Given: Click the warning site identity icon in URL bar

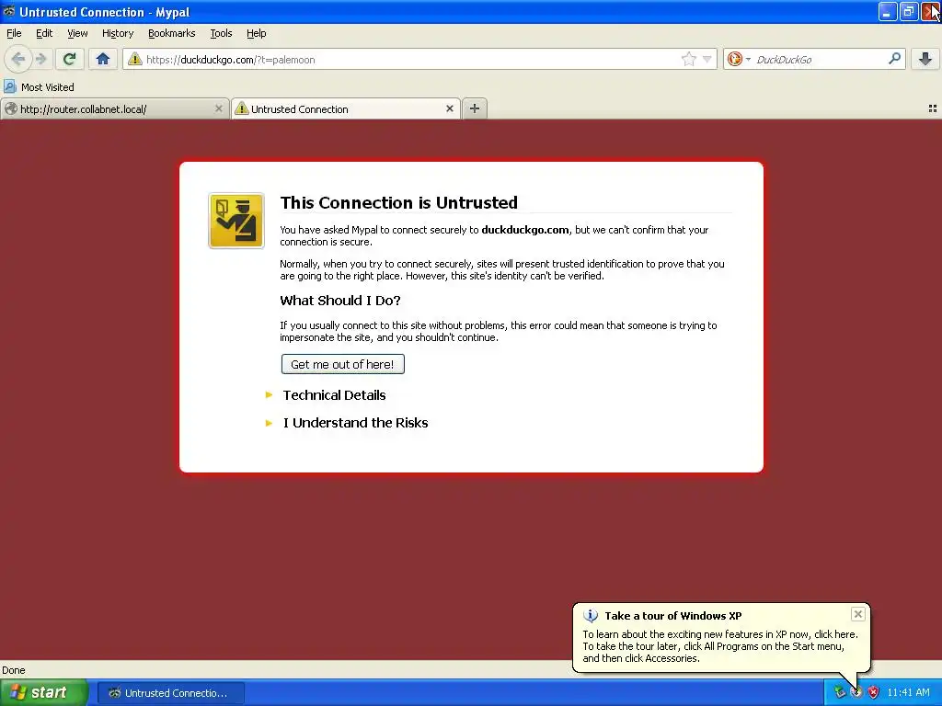Looking at the screenshot, I should [134, 59].
